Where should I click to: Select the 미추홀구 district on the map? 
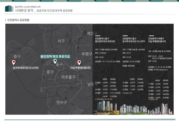tap(69, 77)
